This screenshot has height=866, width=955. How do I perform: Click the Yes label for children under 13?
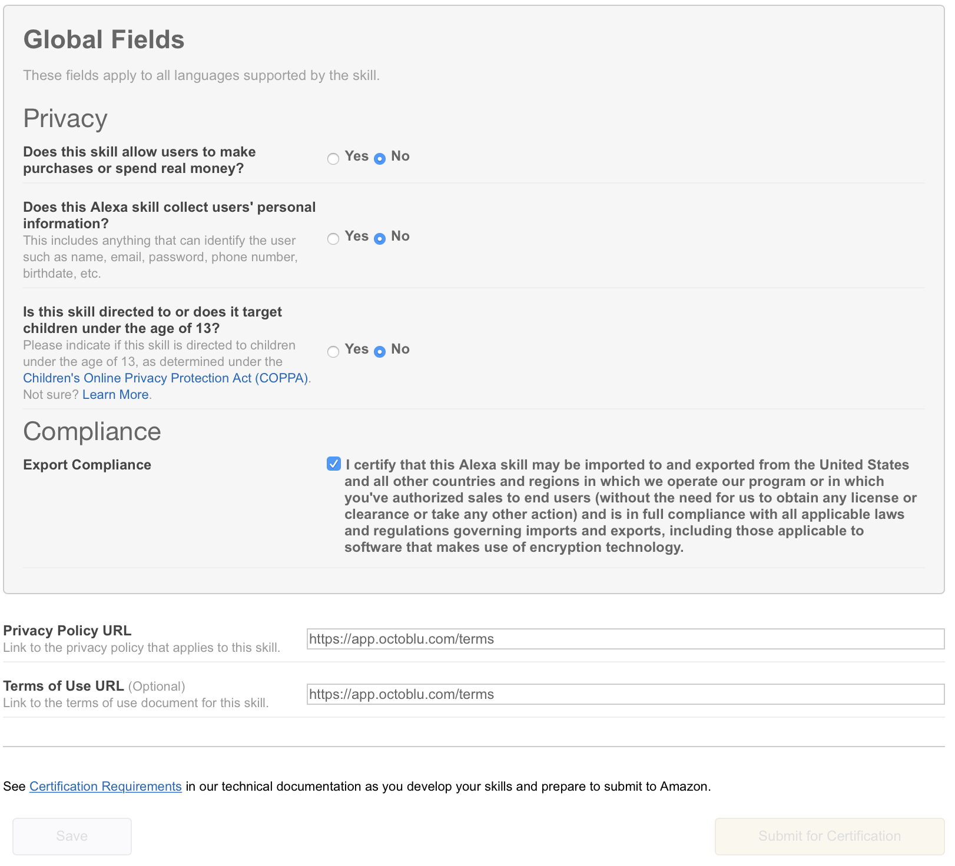point(357,349)
